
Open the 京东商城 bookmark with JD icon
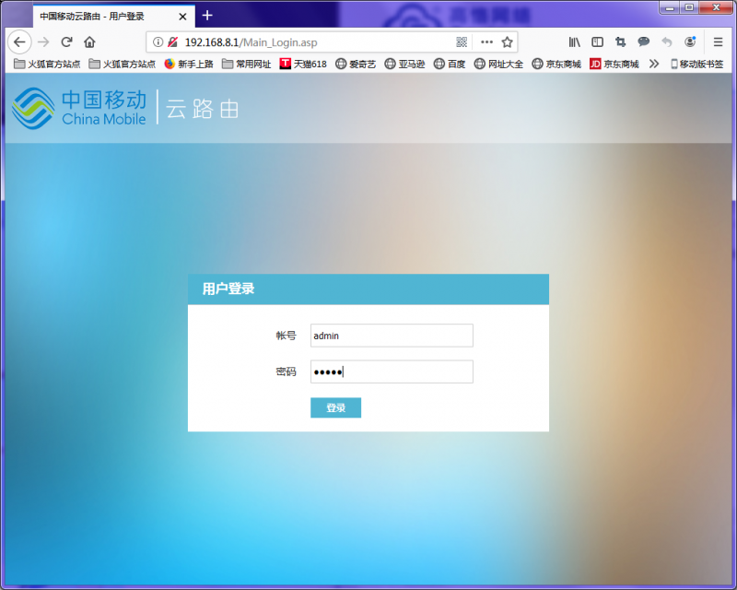614,64
